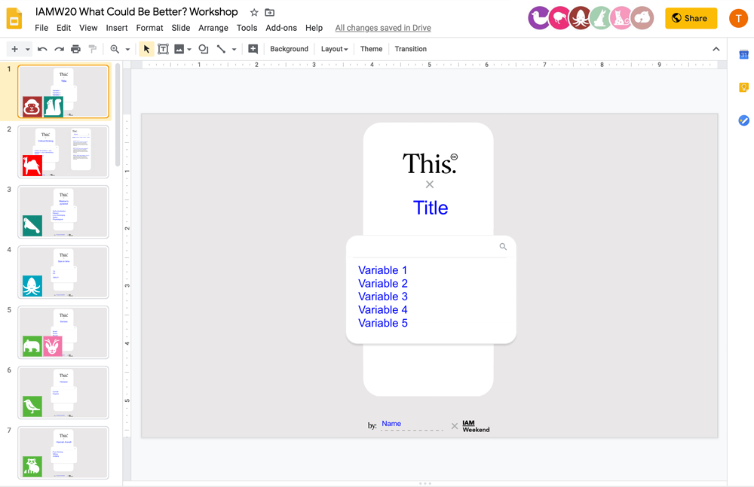The width and height of the screenshot is (754, 487).
Task: Click the Insert image icon
Action: [x=179, y=49]
